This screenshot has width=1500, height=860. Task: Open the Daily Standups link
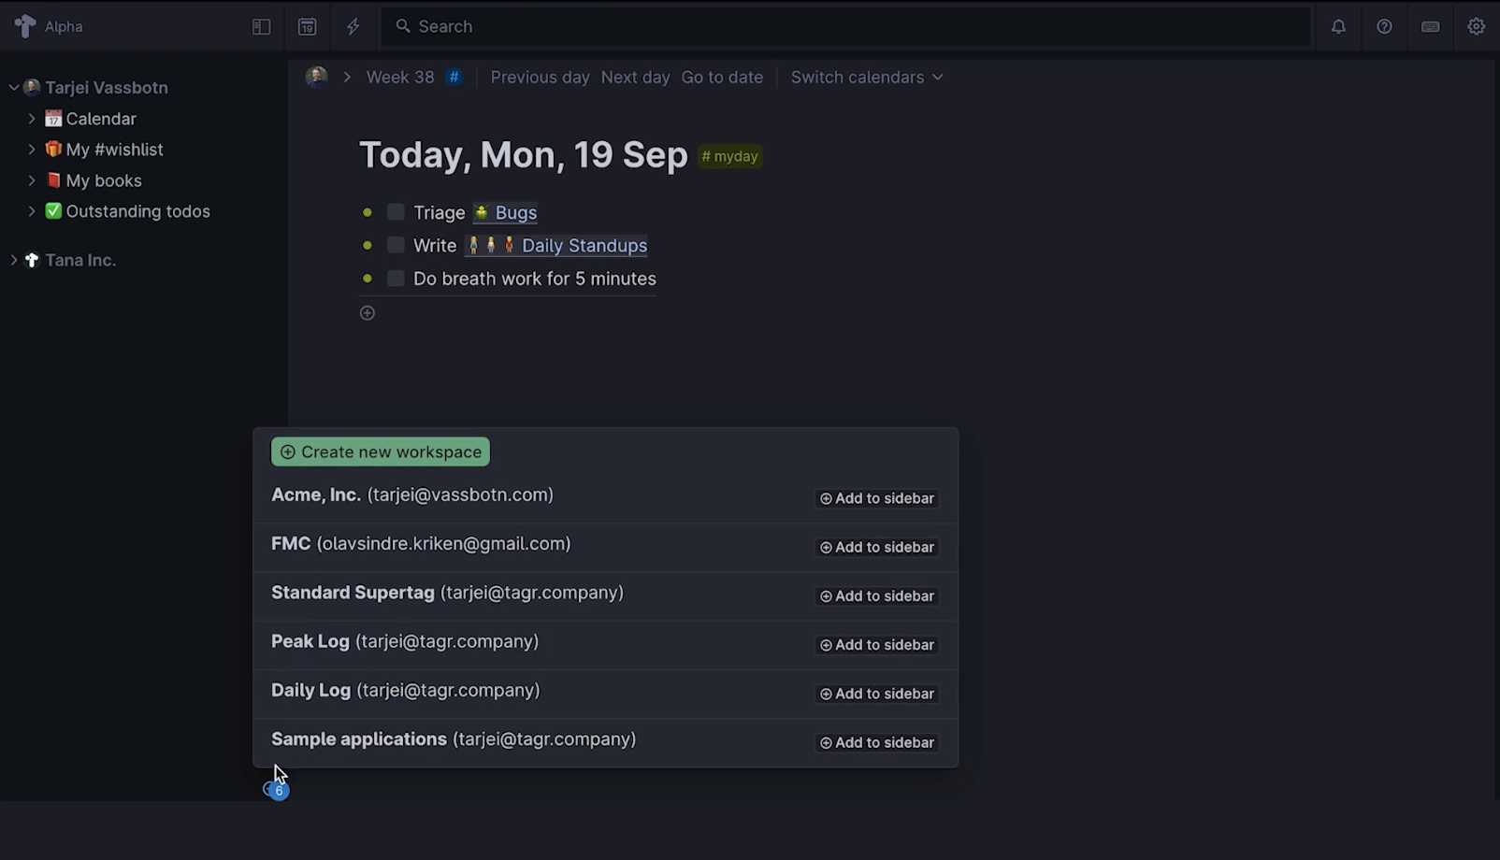pos(556,246)
